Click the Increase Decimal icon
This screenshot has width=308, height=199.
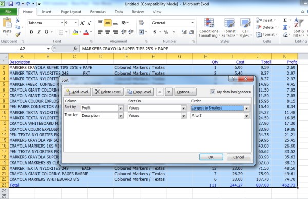(184, 32)
